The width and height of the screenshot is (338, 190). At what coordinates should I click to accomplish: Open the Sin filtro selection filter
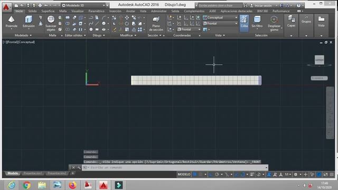coord(257,22)
